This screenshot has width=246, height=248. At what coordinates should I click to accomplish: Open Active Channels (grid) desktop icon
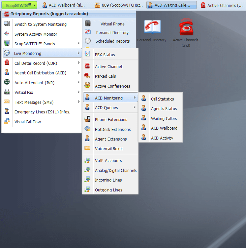(x=186, y=28)
